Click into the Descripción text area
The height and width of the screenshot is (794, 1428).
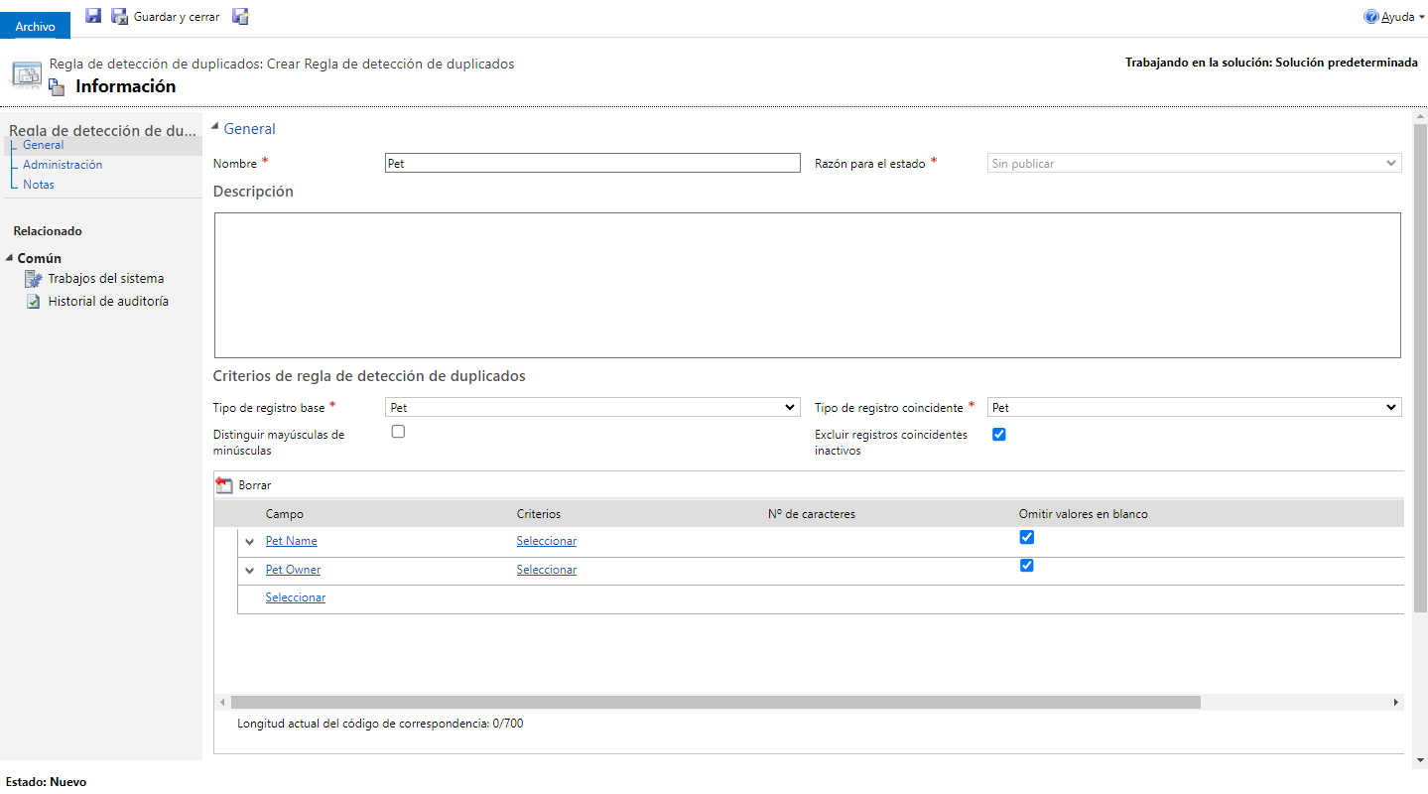click(x=807, y=285)
